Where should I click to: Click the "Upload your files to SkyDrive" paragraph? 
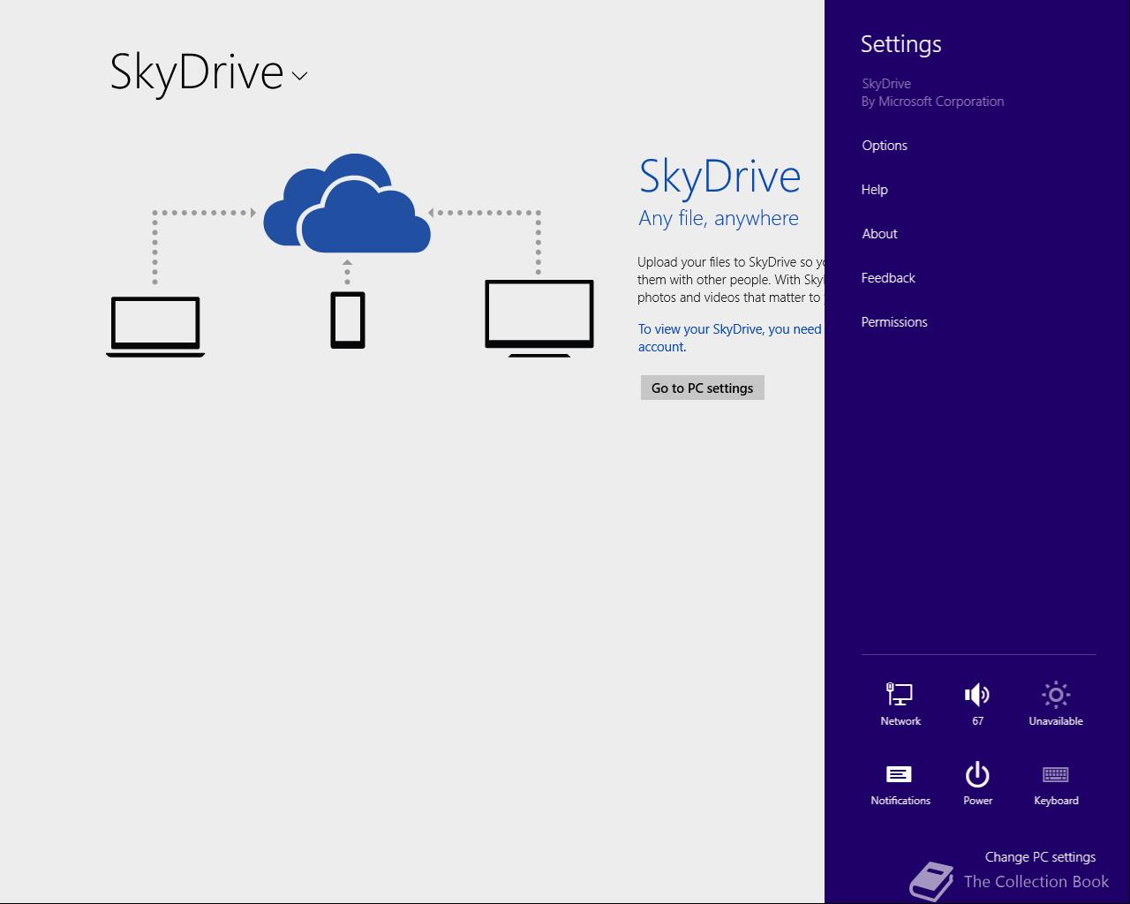click(x=731, y=279)
